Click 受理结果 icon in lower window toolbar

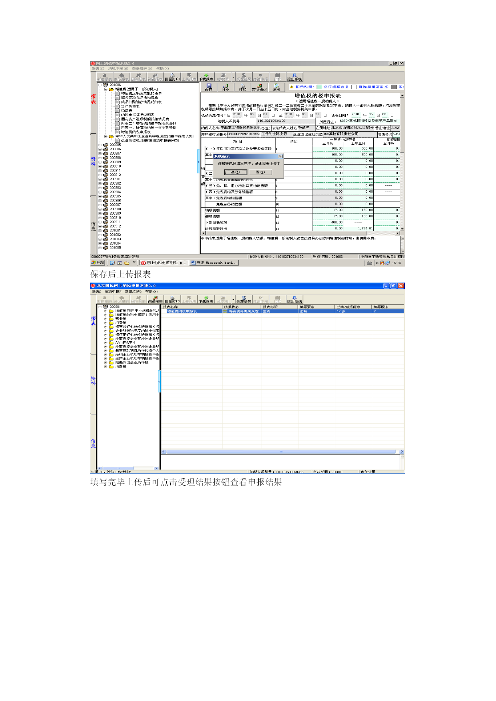[x=244, y=300]
